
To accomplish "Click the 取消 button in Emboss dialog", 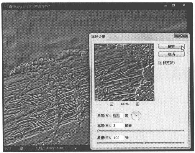I will pos(171,54).
